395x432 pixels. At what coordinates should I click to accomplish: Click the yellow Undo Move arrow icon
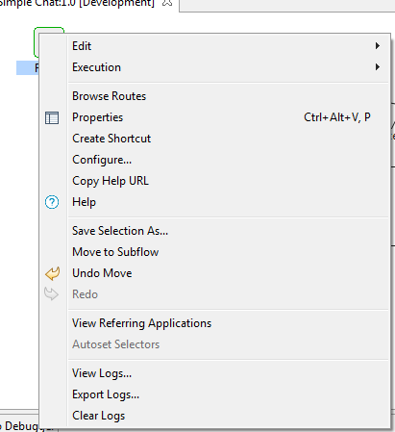point(52,273)
